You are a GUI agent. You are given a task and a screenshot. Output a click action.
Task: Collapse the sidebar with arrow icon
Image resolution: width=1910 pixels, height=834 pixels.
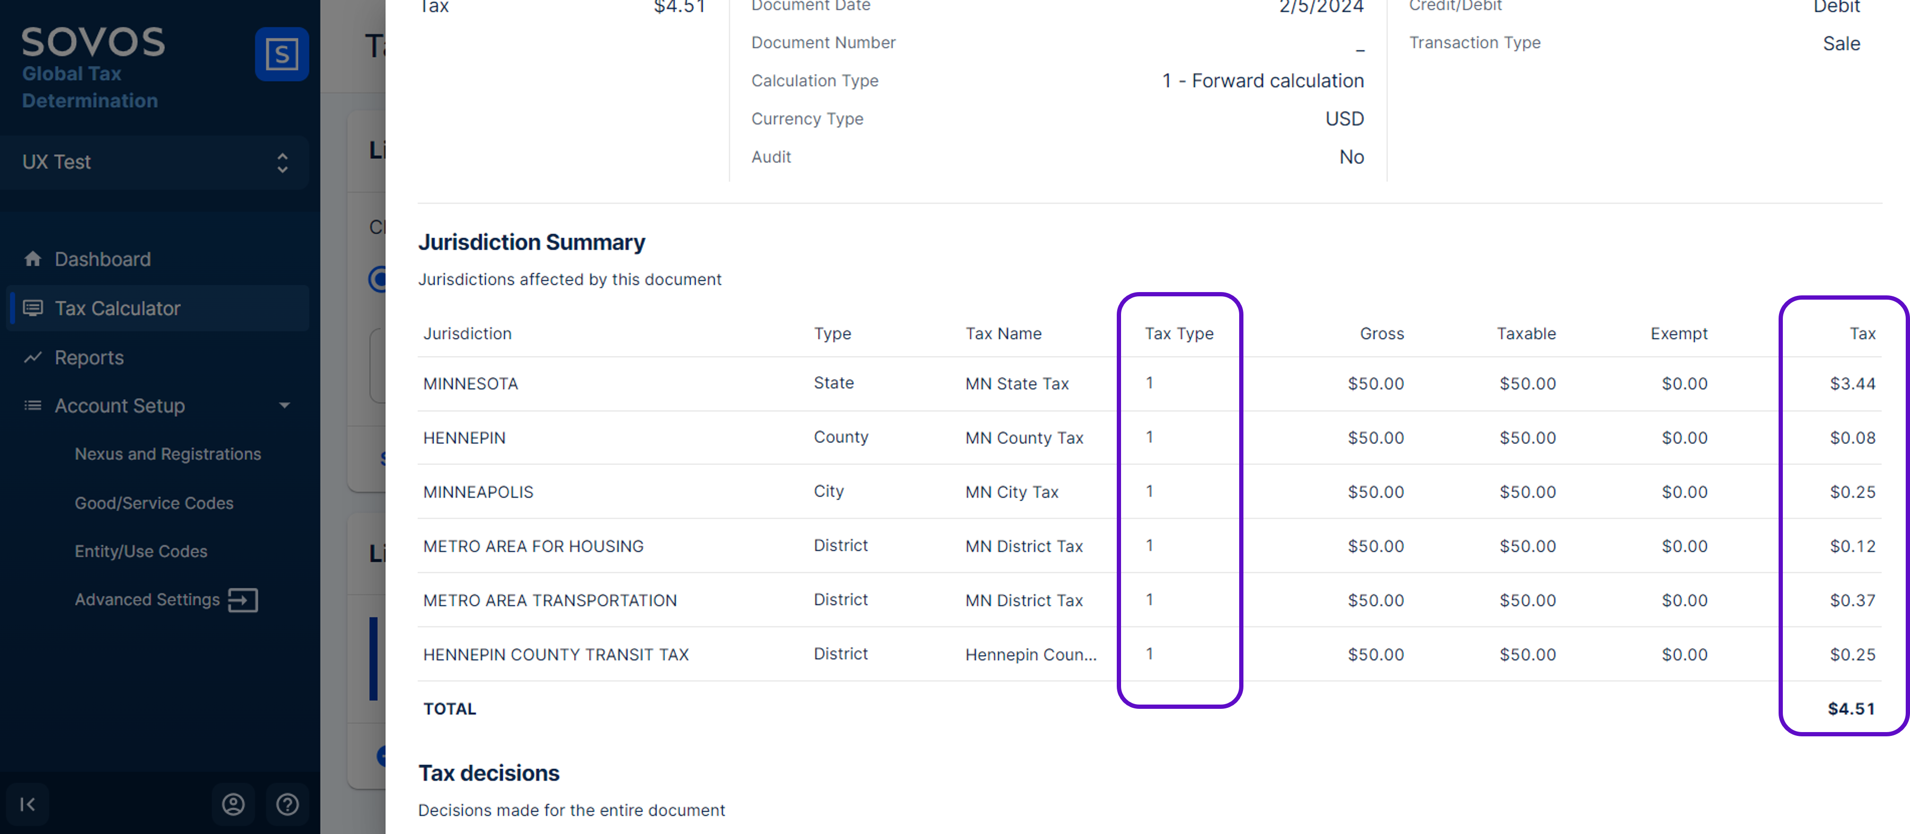click(x=28, y=804)
